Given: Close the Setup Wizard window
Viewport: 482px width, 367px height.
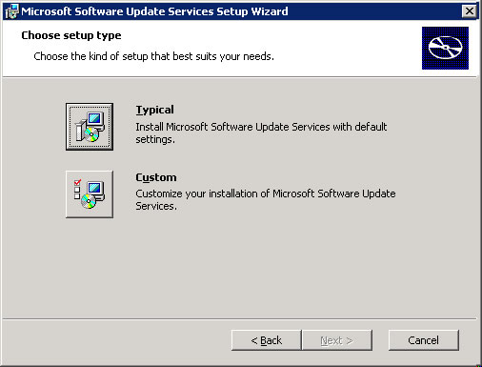Looking at the screenshot, I should coord(470,11).
